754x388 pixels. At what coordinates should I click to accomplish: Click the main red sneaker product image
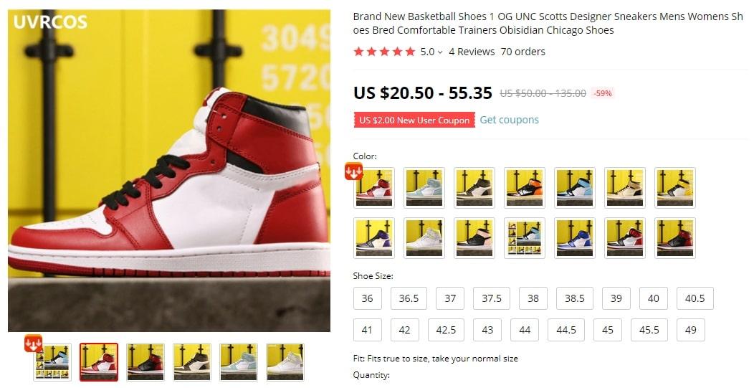click(x=168, y=171)
